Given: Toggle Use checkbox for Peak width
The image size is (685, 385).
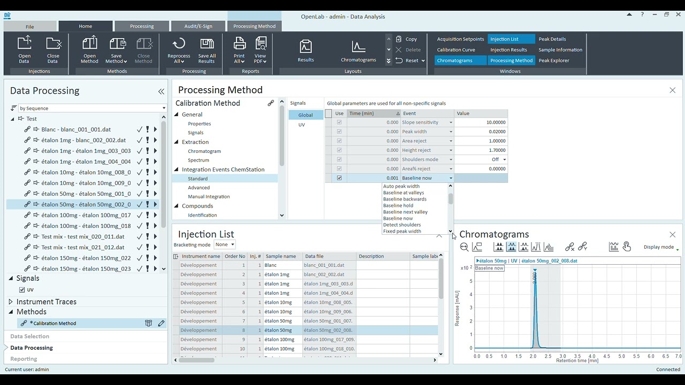Looking at the screenshot, I should tap(339, 132).
